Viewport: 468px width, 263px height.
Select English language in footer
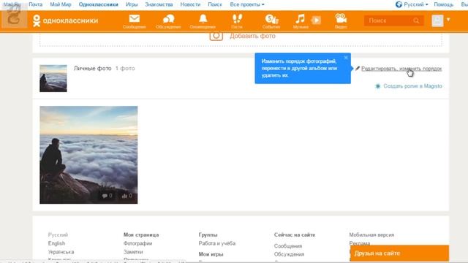point(56,243)
